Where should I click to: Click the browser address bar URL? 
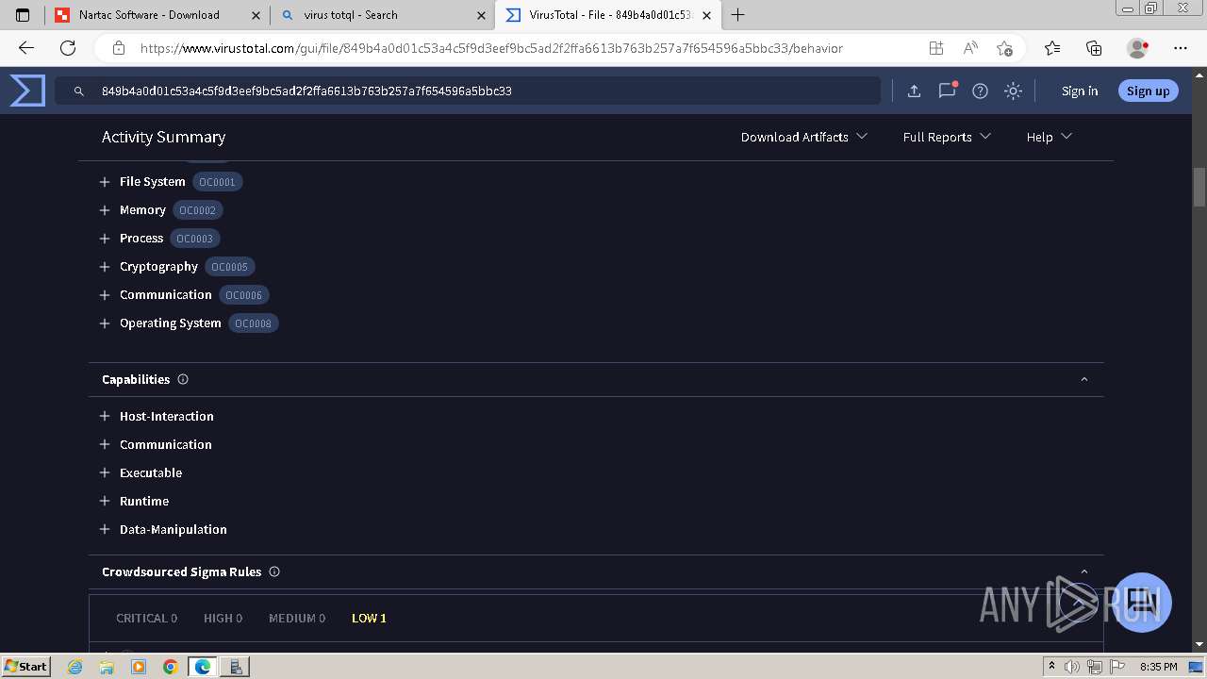491,48
